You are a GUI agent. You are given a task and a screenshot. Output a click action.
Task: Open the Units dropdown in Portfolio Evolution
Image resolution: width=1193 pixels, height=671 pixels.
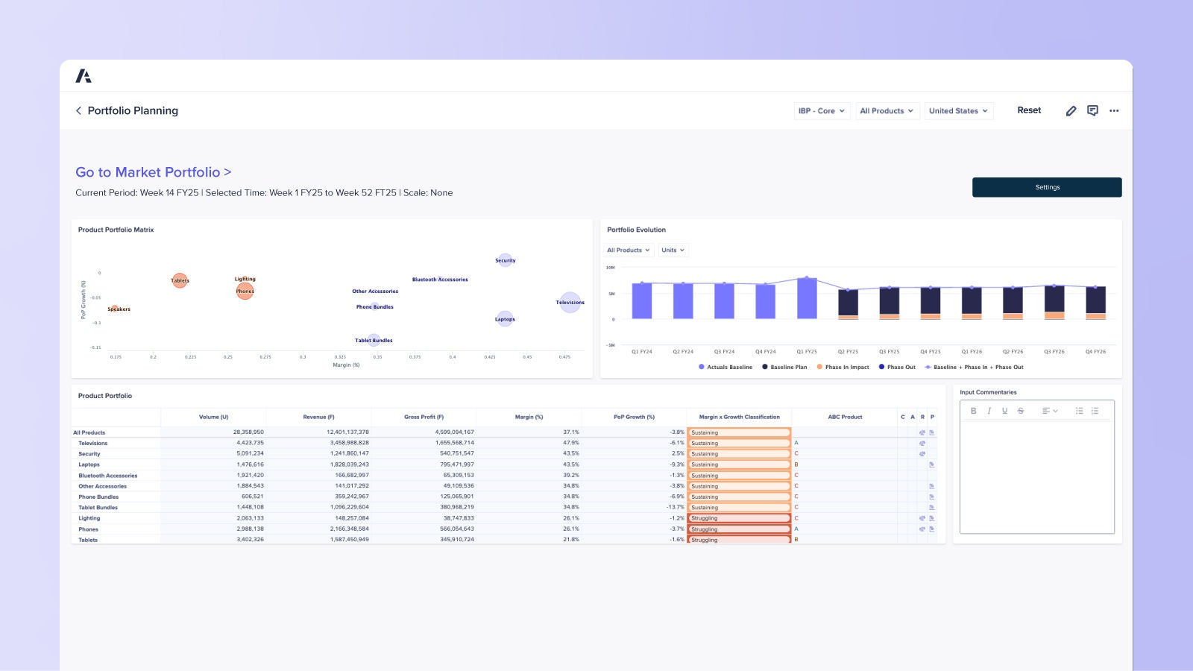point(672,250)
